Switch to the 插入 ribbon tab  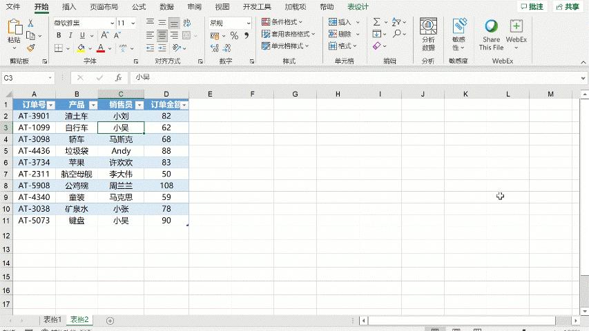click(x=69, y=7)
